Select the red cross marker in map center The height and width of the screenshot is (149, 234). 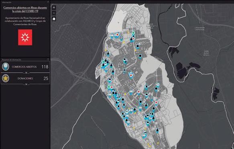click(131, 75)
